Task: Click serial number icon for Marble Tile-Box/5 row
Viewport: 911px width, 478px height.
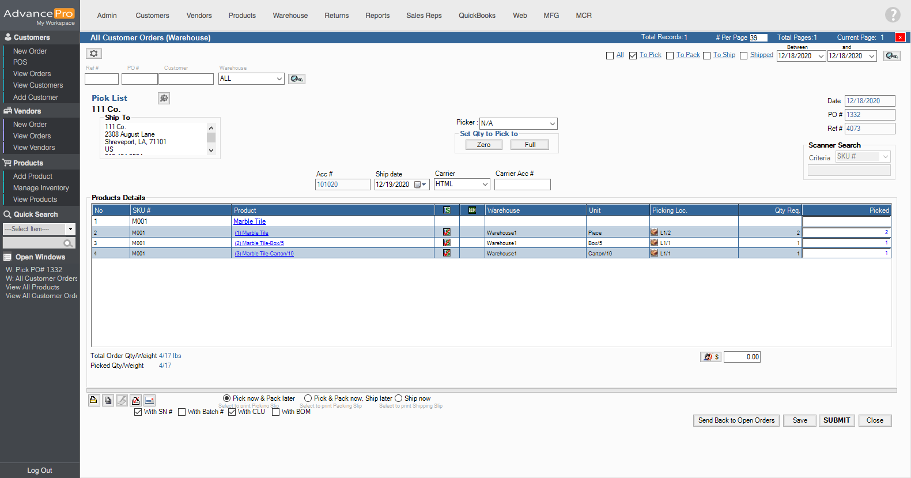Action: pyautogui.click(x=447, y=243)
